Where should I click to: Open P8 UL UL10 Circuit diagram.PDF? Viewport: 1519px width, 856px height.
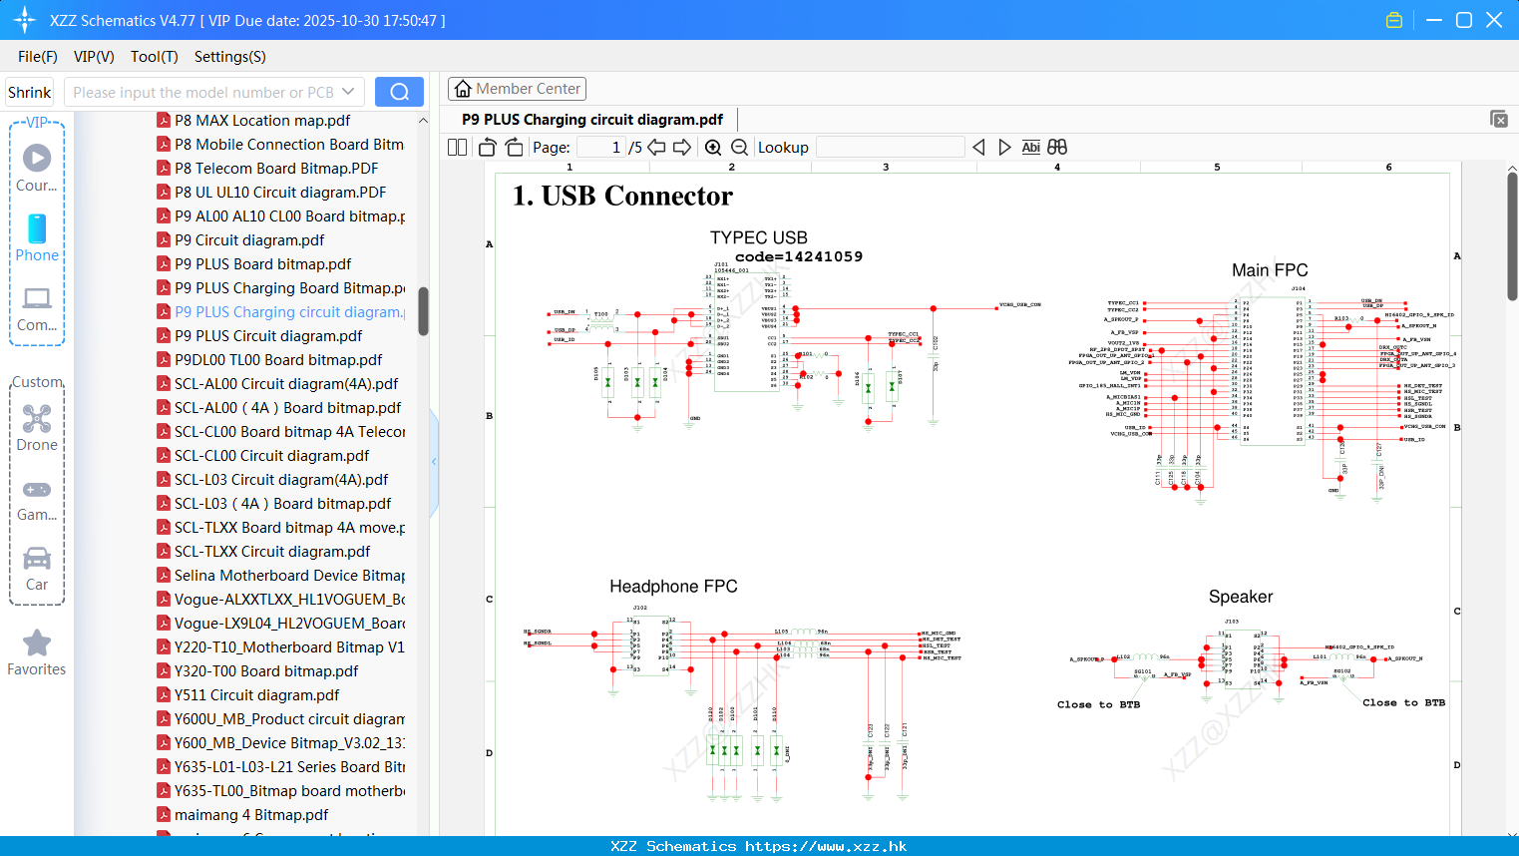point(280,193)
